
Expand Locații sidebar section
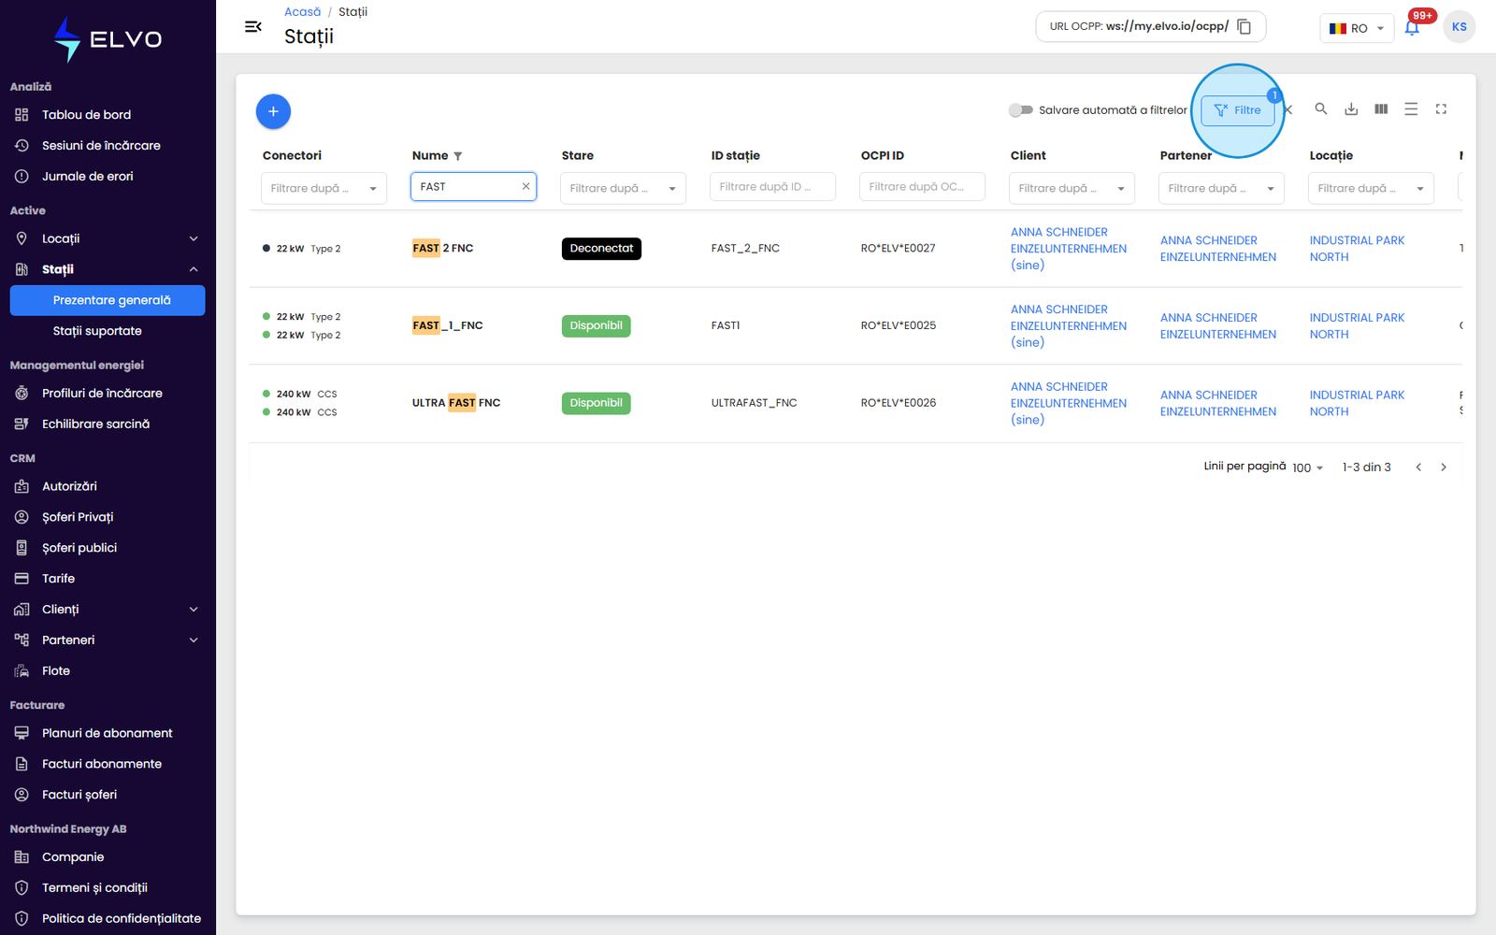108,238
